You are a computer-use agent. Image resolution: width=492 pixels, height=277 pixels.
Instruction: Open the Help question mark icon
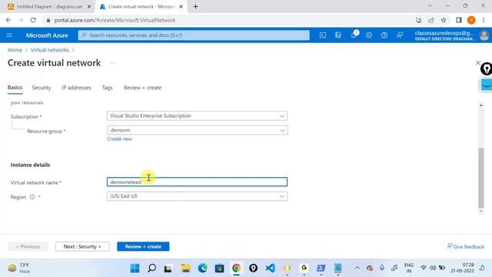pyautogui.click(x=384, y=35)
